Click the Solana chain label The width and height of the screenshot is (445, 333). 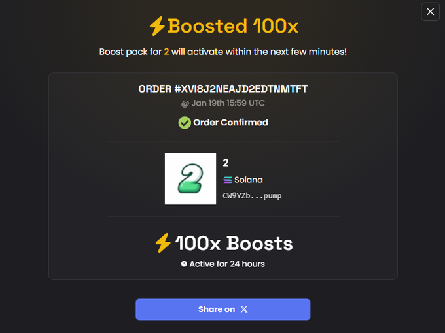click(x=248, y=180)
